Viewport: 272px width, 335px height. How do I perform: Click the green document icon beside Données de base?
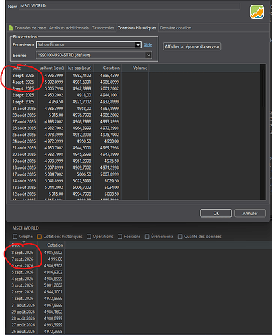click(11, 28)
